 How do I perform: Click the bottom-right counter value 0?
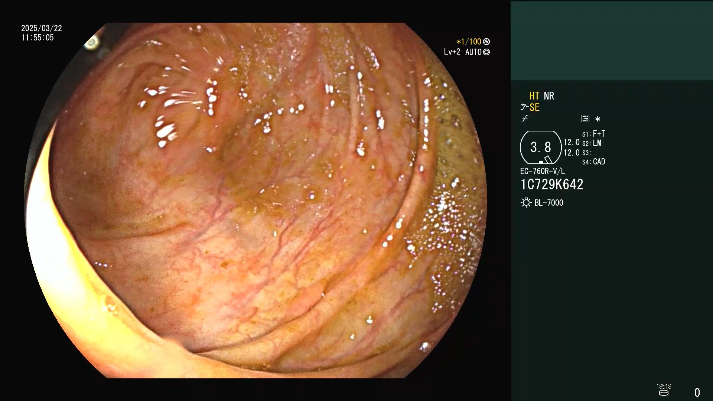coord(697,392)
